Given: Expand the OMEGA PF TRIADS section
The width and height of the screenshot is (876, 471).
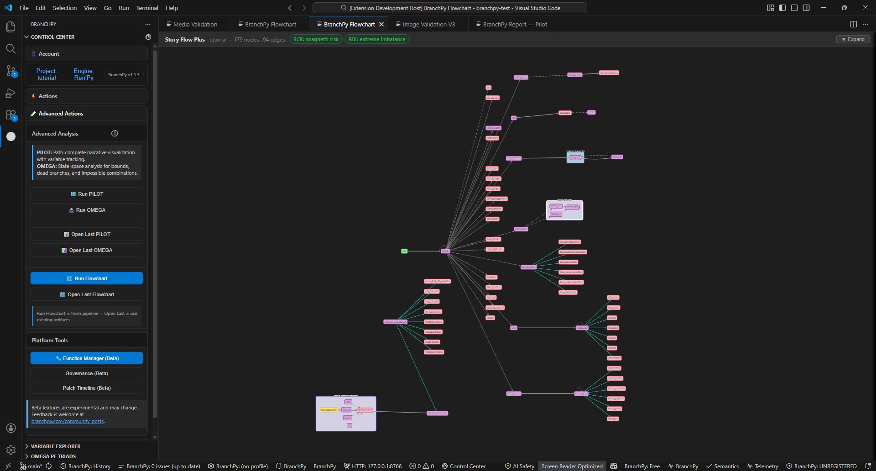Looking at the screenshot, I should tap(54, 456).
